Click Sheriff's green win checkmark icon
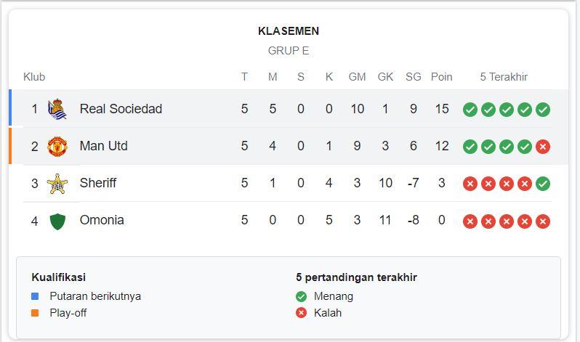 [x=543, y=184]
